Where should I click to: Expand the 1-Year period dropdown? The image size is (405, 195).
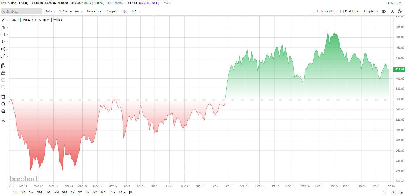pos(65,11)
